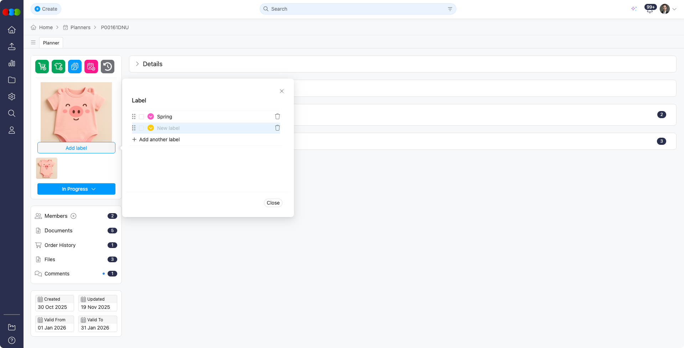The image size is (684, 348).
Task: Select the Planner tab
Action: tap(51, 43)
